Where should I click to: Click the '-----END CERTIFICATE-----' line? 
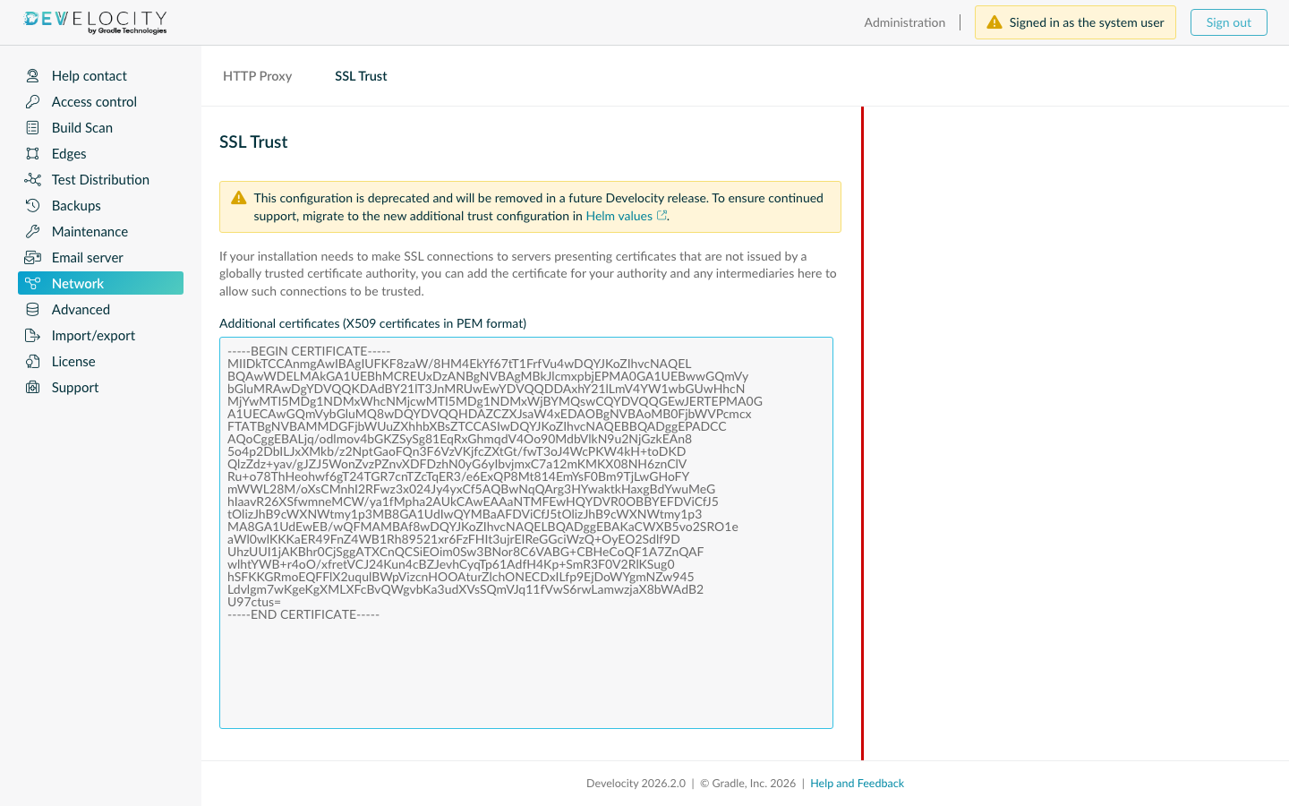(x=303, y=614)
